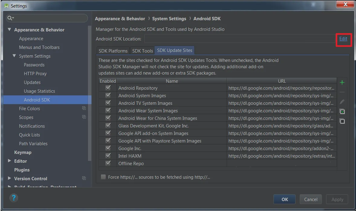Uncheck Google API add-on System Images checkbox
This screenshot has height=211, width=356.
pyautogui.click(x=108, y=133)
